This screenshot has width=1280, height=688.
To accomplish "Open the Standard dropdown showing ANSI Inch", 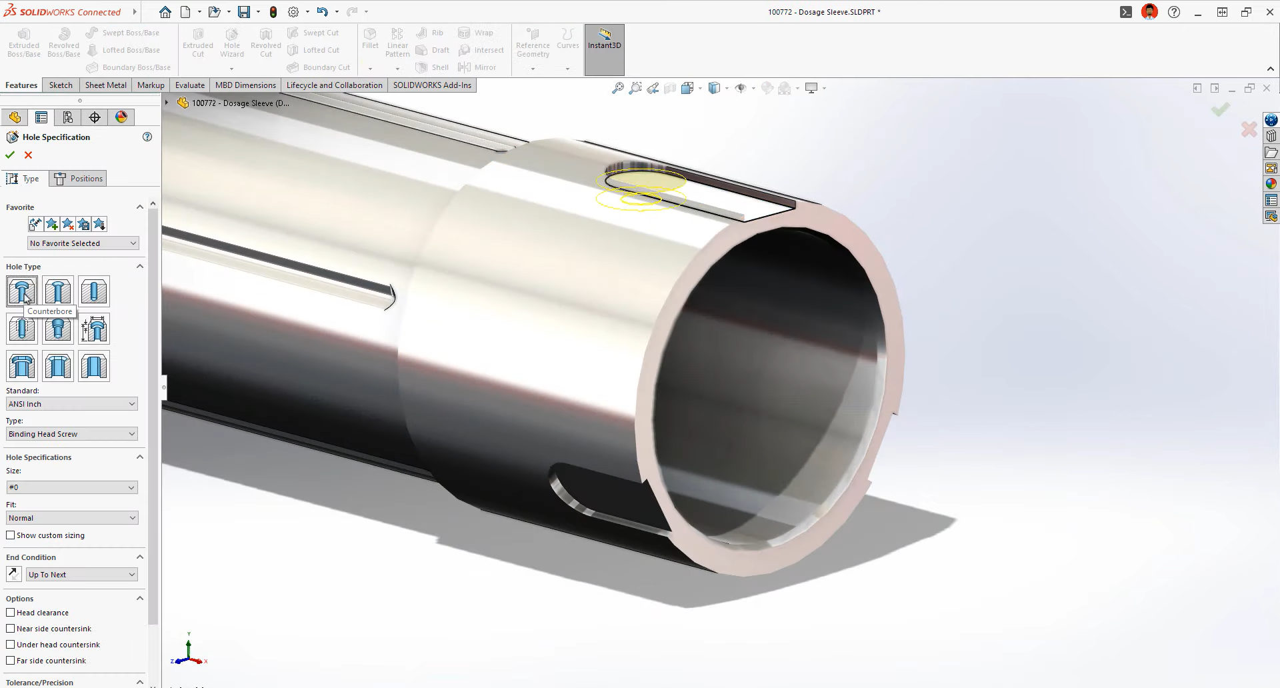I will click(x=72, y=404).
